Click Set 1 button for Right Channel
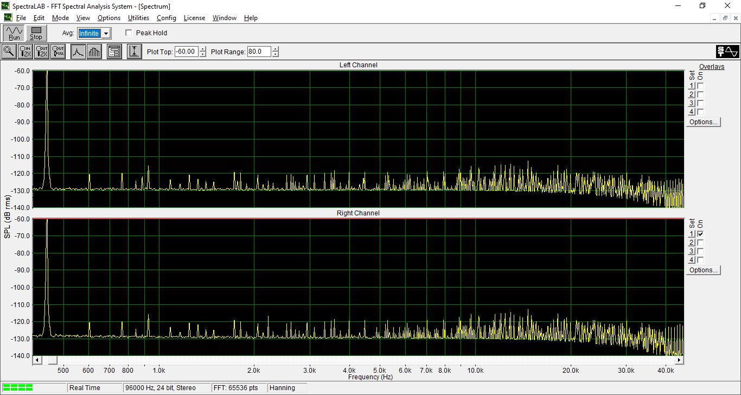Image resolution: width=741 pixels, height=395 pixels. point(692,234)
